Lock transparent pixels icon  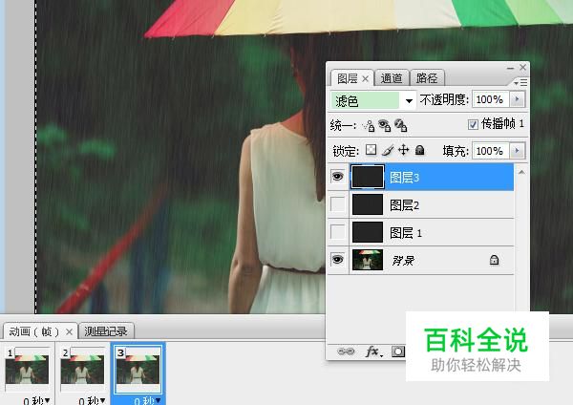(x=371, y=150)
